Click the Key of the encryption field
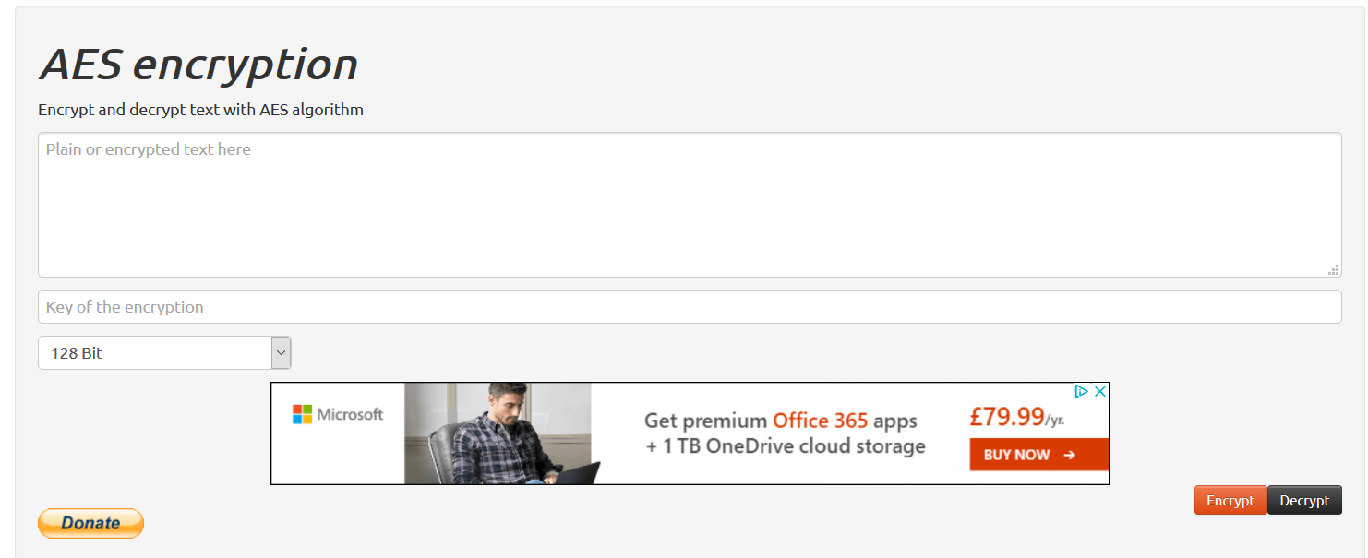 click(690, 307)
